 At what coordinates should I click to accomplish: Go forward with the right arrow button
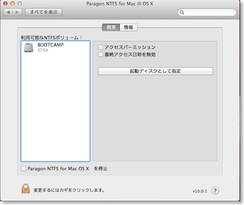pos(17,12)
